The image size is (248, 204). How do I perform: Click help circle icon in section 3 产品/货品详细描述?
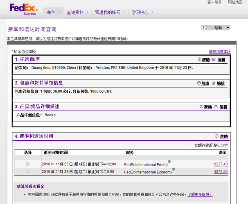point(201,106)
